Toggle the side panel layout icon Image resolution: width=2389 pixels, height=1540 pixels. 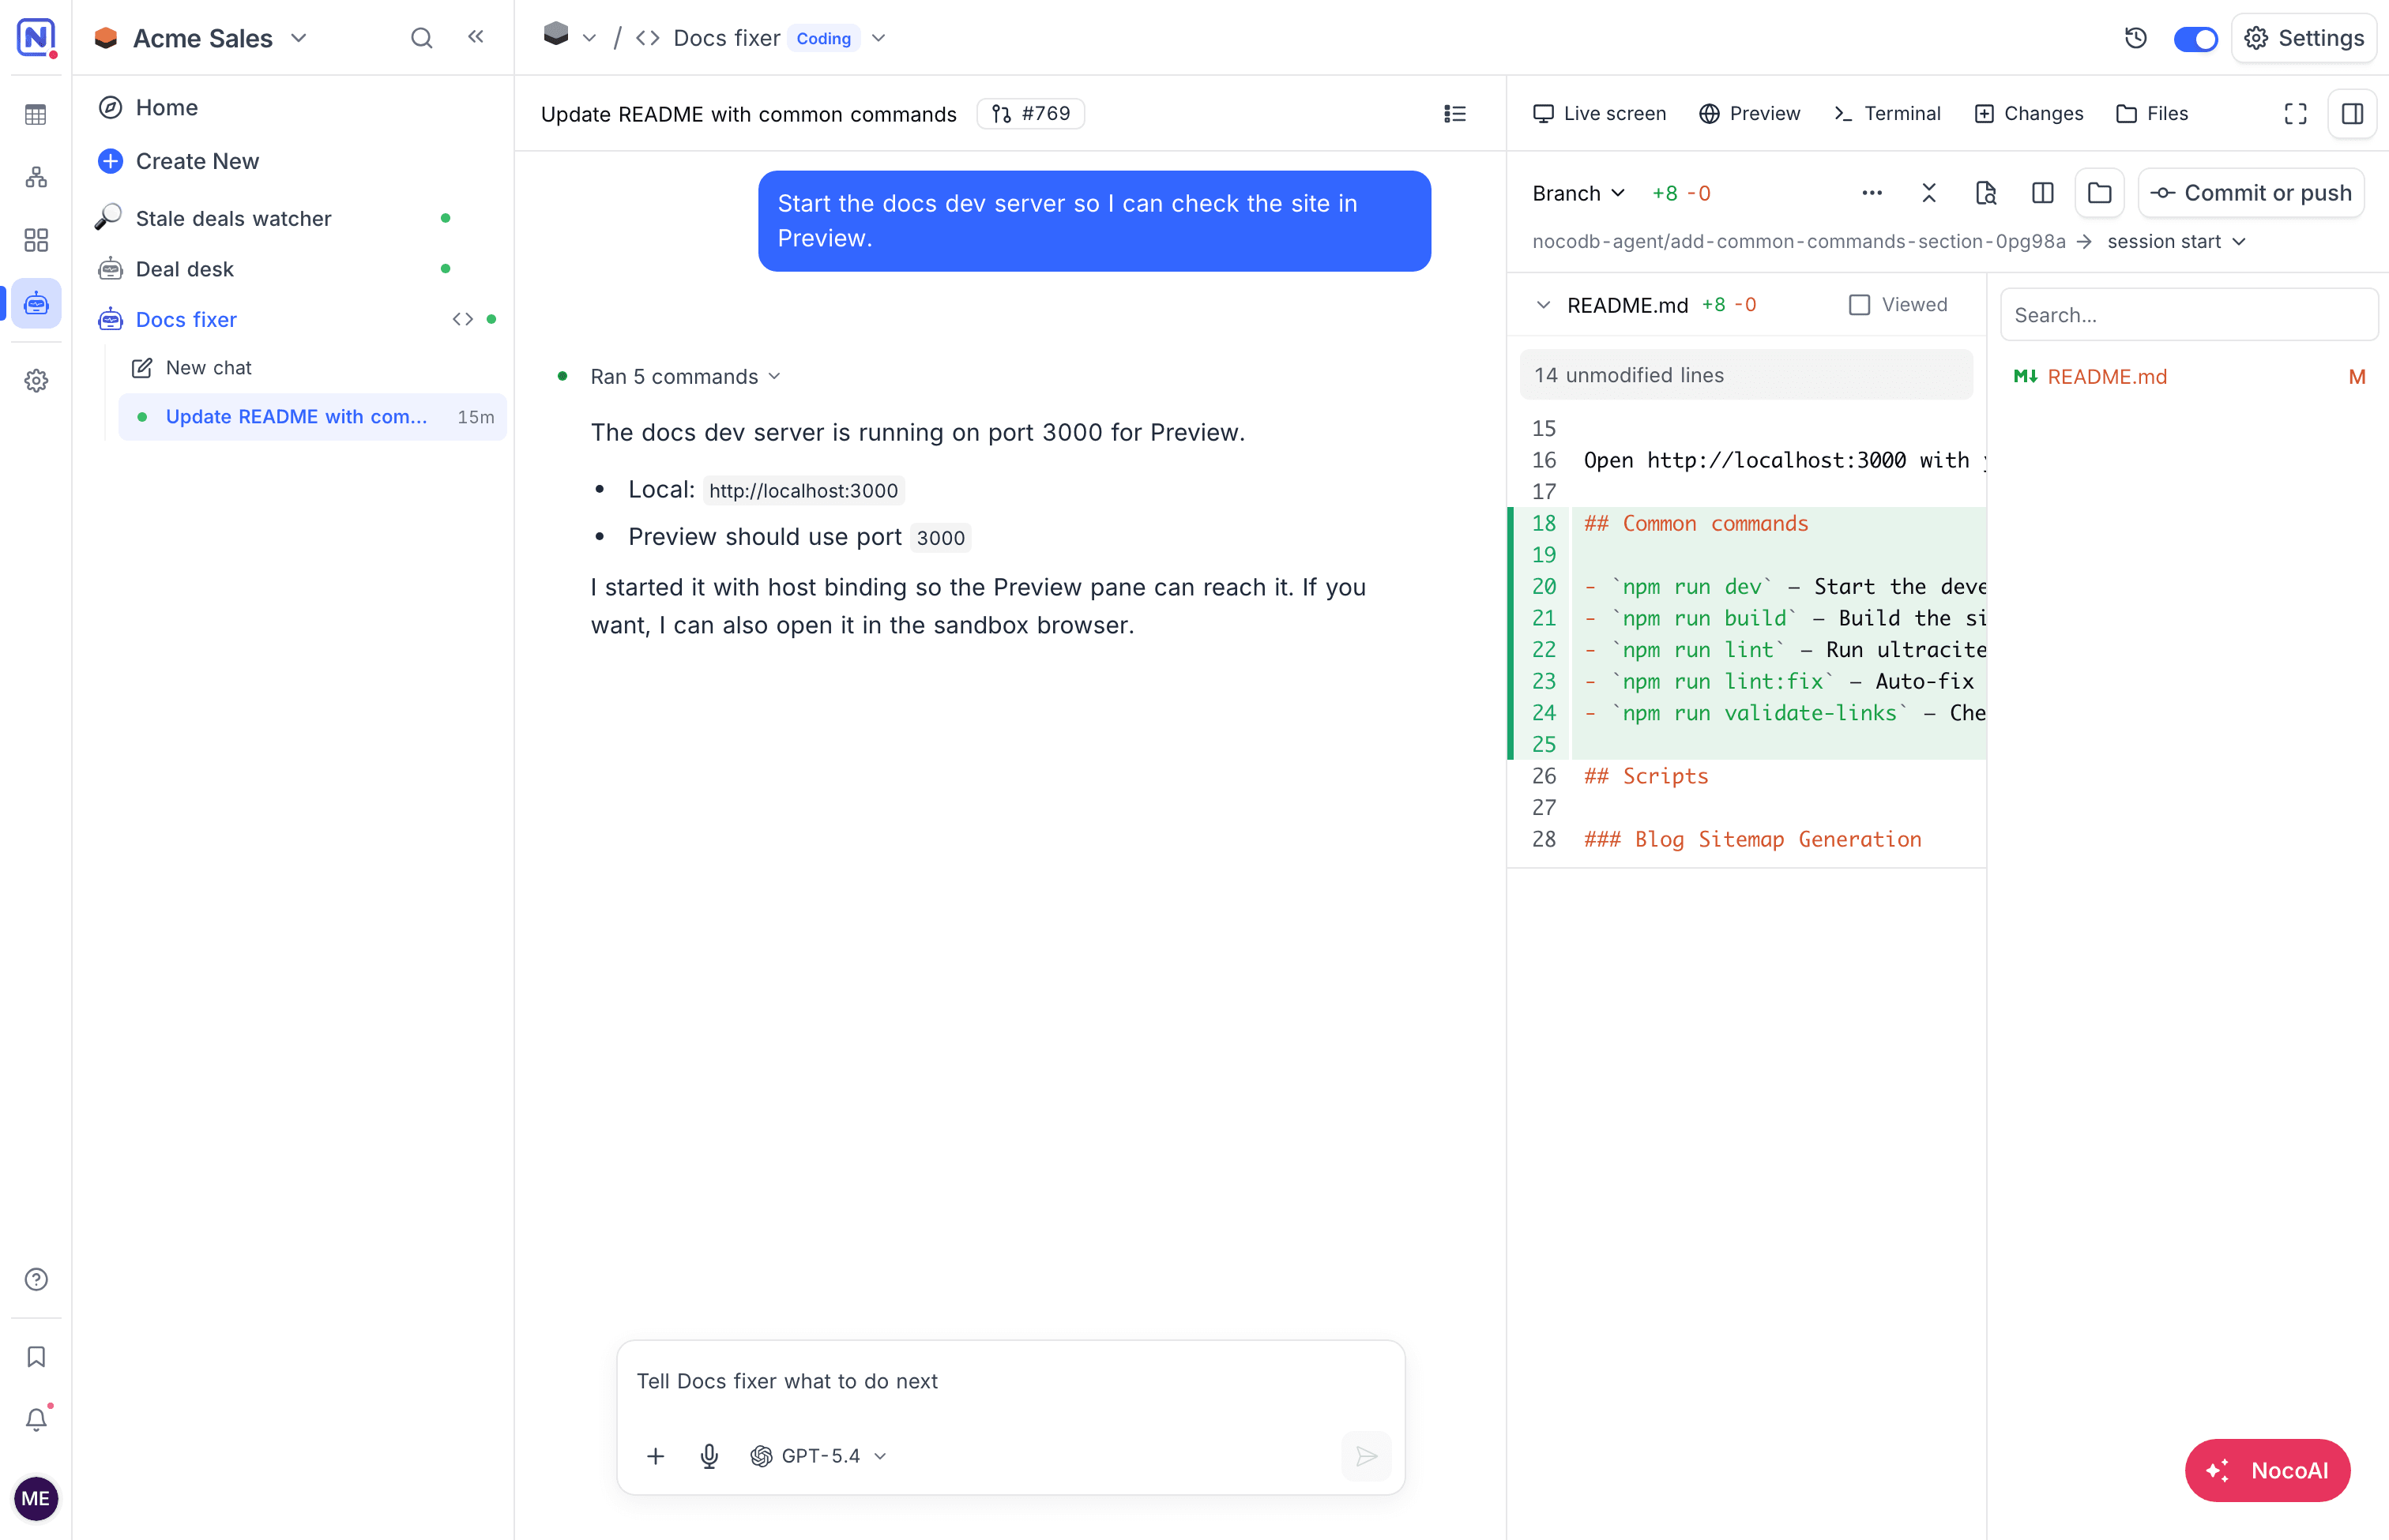tap(2352, 114)
